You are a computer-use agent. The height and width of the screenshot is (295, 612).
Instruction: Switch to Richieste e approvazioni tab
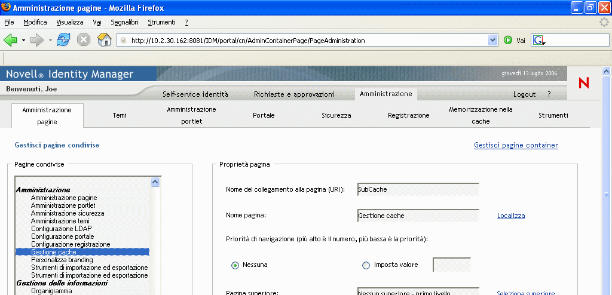[294, 94]
